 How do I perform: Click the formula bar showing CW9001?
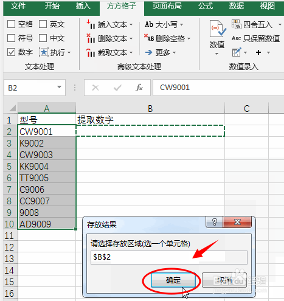[x=218, y=88]
